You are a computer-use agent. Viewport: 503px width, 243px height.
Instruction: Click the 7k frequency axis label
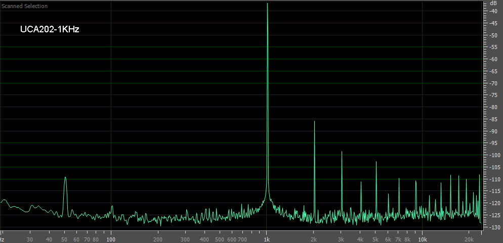[x=398, y=239]
